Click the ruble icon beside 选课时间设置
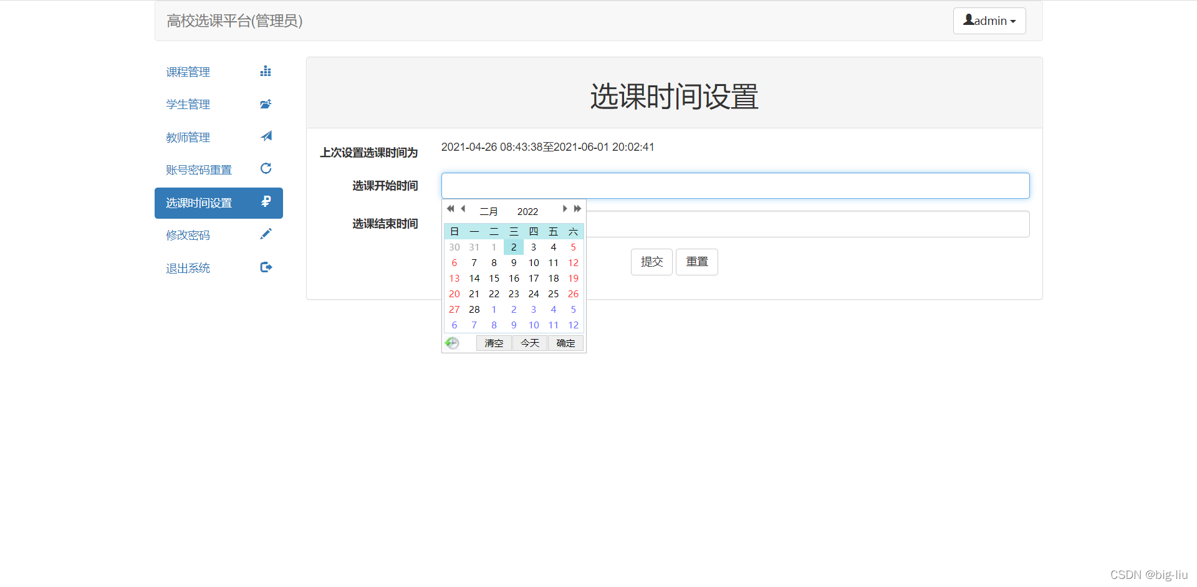The height and width of the screenshot is (587, 1197). (x=266, y=201)
